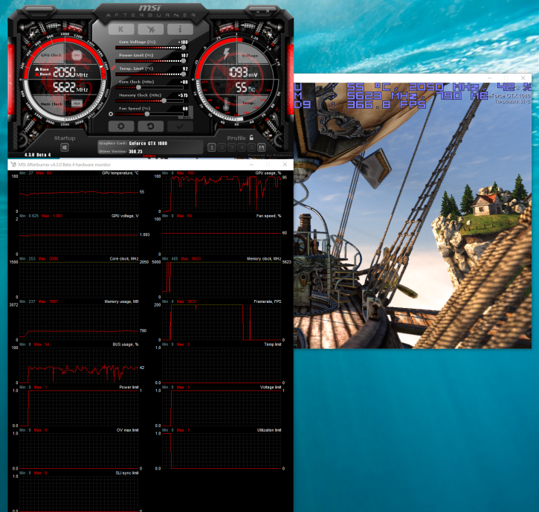The width and height of the screenshot is (539, 512).
Task: Click the Voltage limit graph
Action: 222,407
